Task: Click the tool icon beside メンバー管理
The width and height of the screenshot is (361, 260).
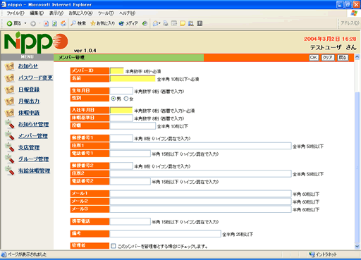Action: (10, 135)
